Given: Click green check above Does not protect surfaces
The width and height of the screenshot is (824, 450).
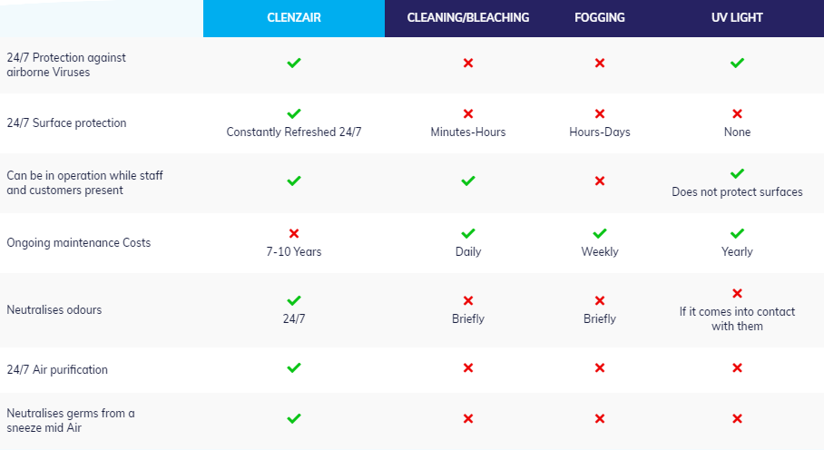Looking at the screenshot, I should pos(737,173).
